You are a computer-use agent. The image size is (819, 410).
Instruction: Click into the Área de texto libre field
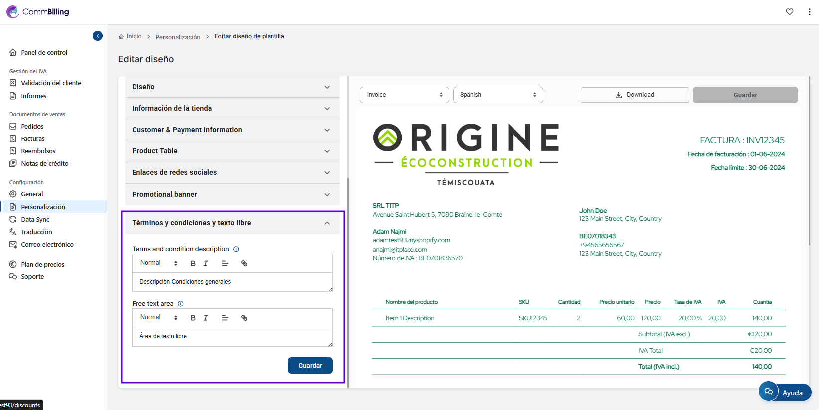point(232,336)
